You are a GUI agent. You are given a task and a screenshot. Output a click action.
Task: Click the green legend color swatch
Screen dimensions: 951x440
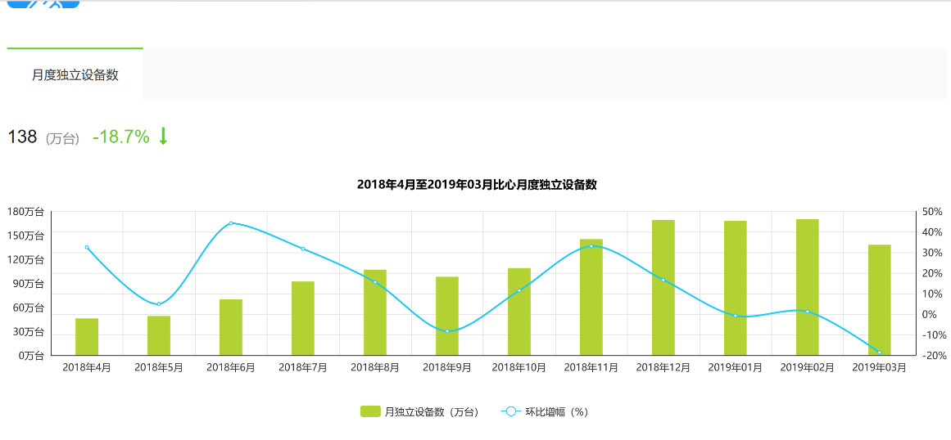370,412
